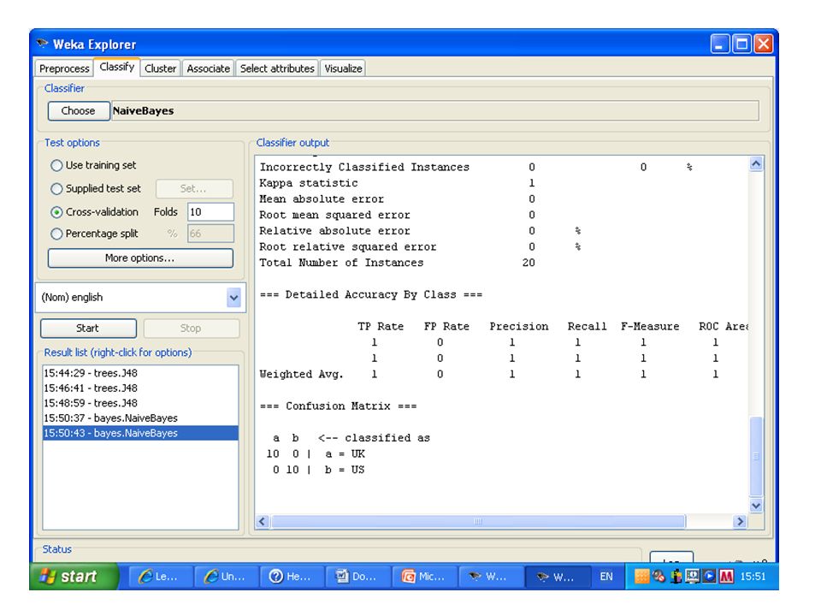Open the 'Do...' Word document taskbar item

pos(357,576)
